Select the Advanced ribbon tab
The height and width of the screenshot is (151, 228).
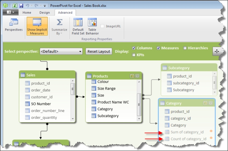[65, 13]
